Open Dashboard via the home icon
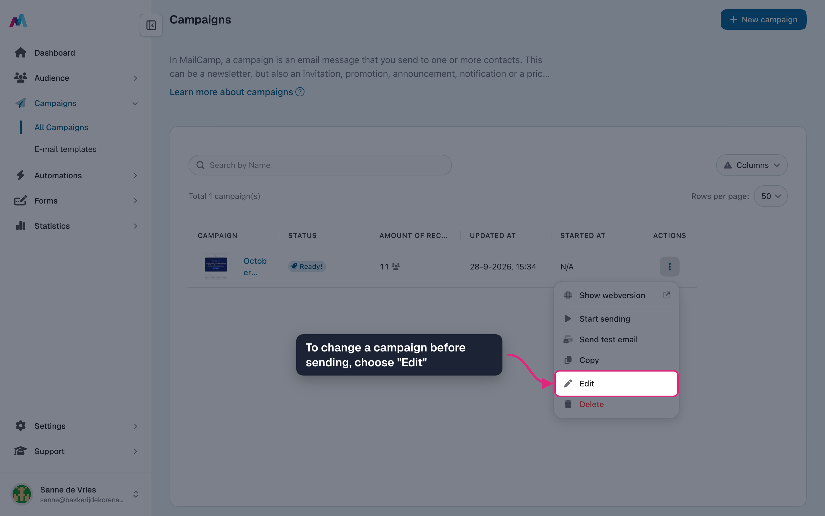 20,52
